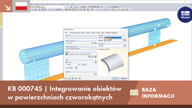Select the Veränderlich thickness radio button
Screen dimensions: 192x108
[66, 68]
